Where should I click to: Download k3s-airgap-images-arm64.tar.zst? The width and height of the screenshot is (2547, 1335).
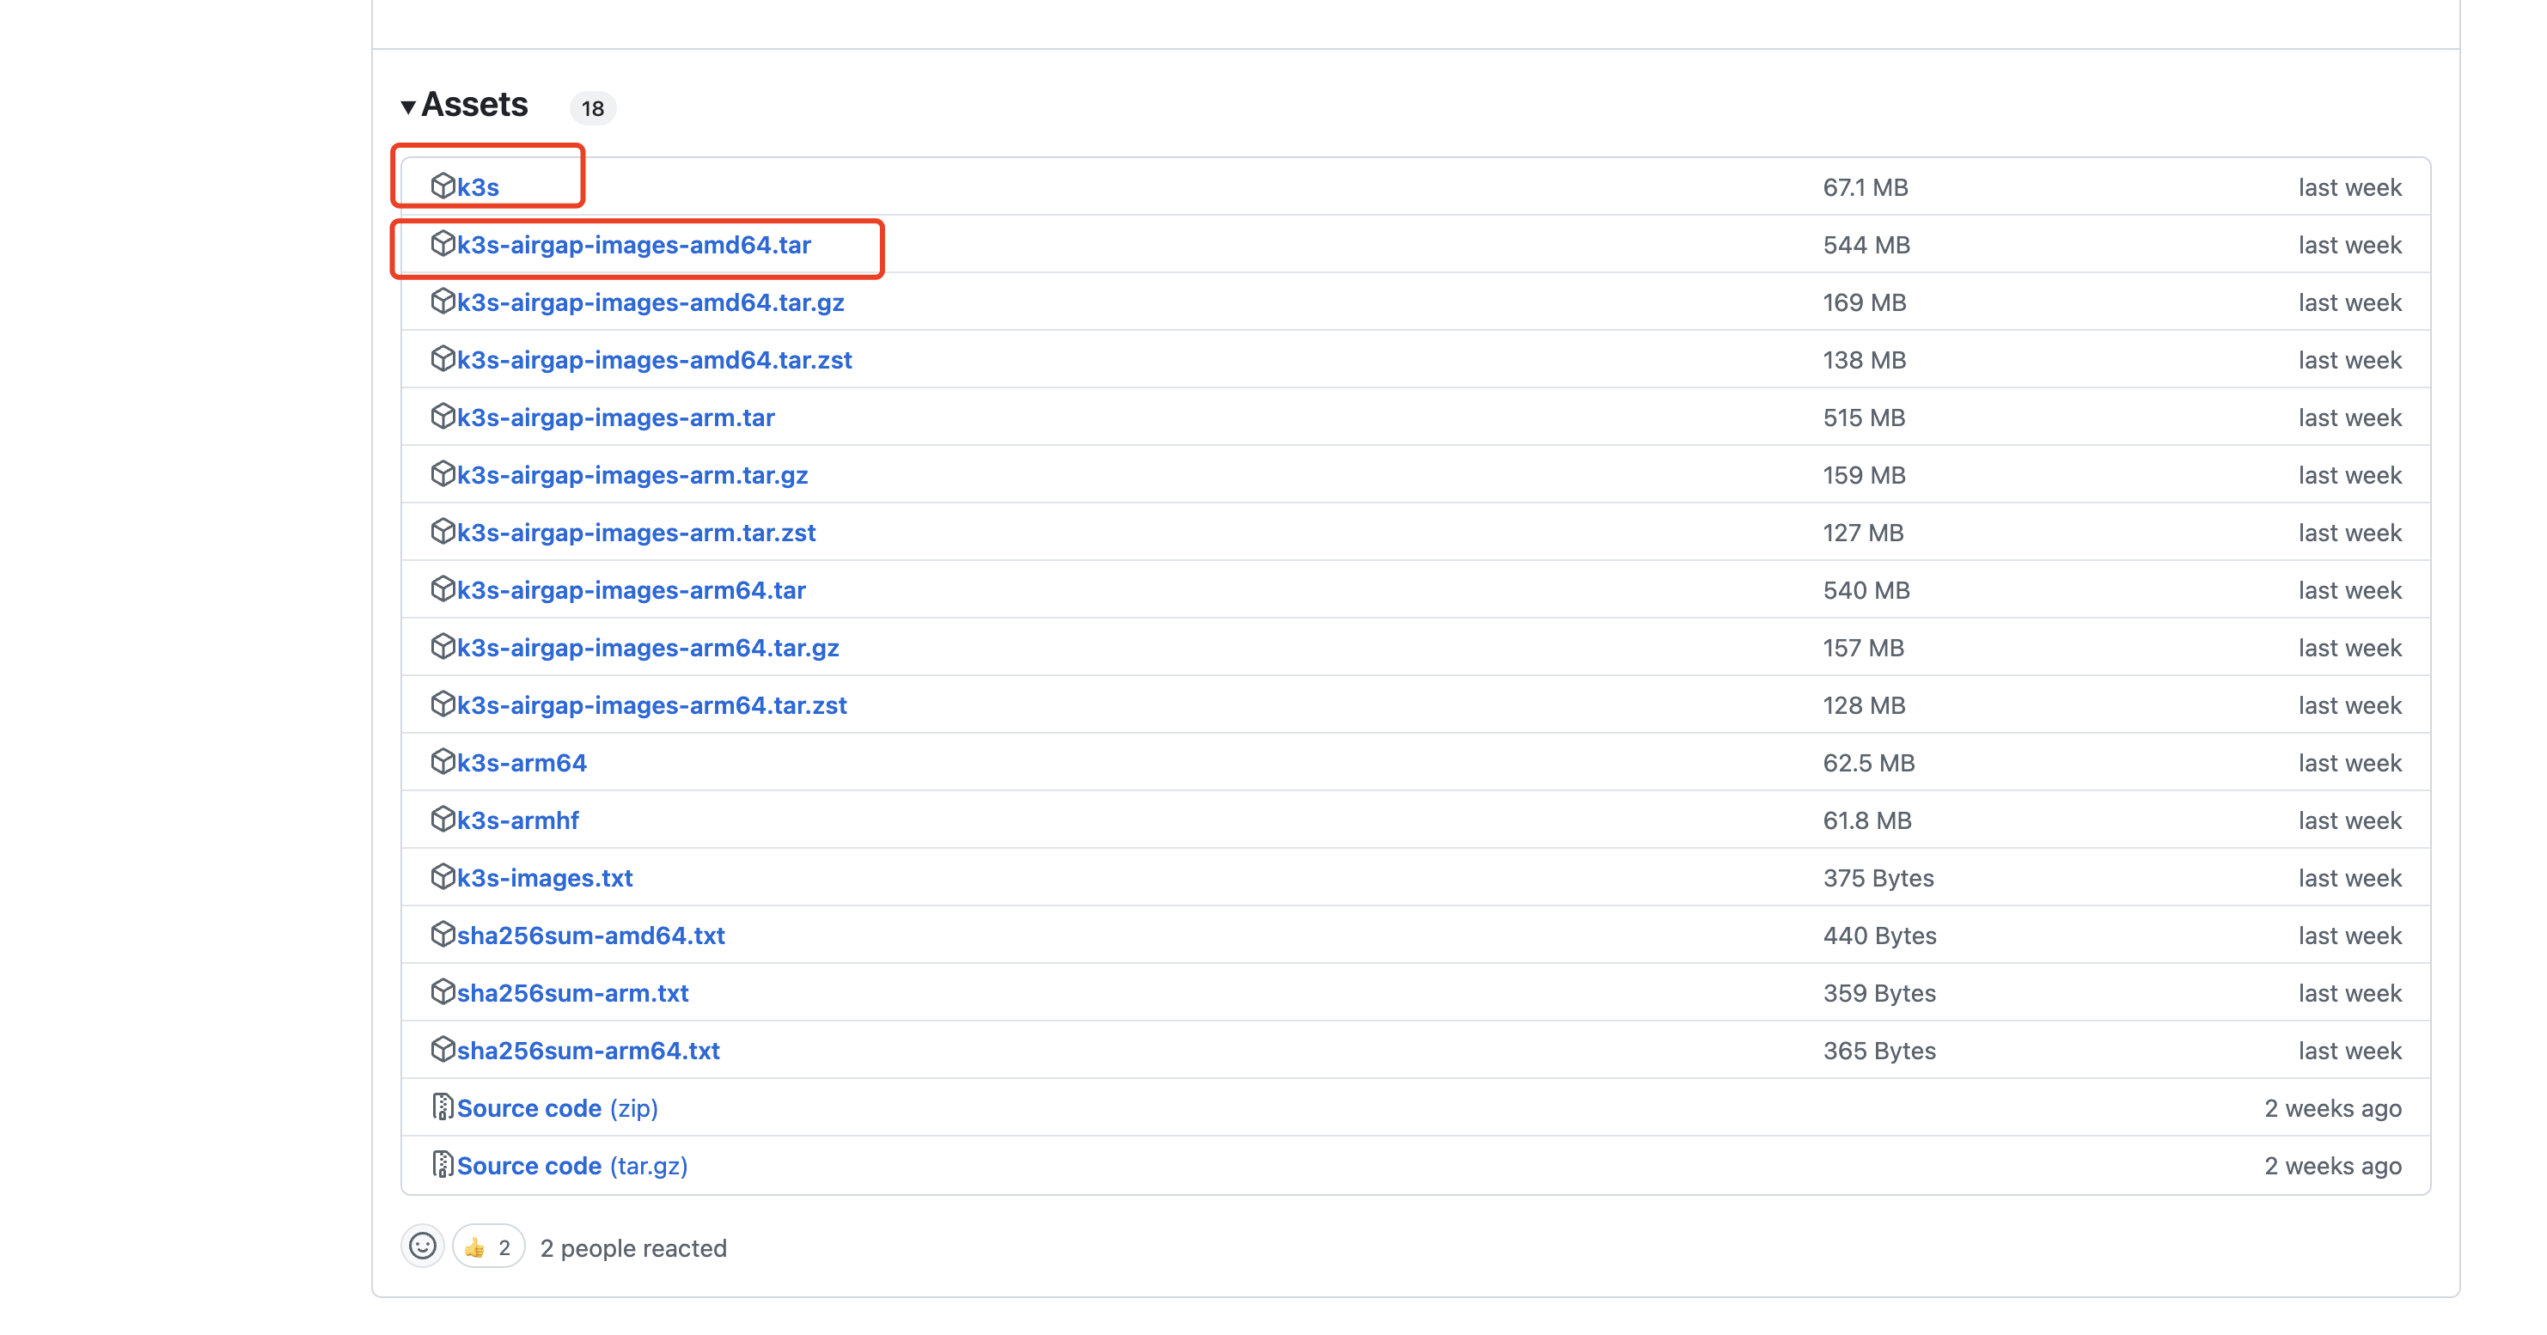(x=652, y=704)
